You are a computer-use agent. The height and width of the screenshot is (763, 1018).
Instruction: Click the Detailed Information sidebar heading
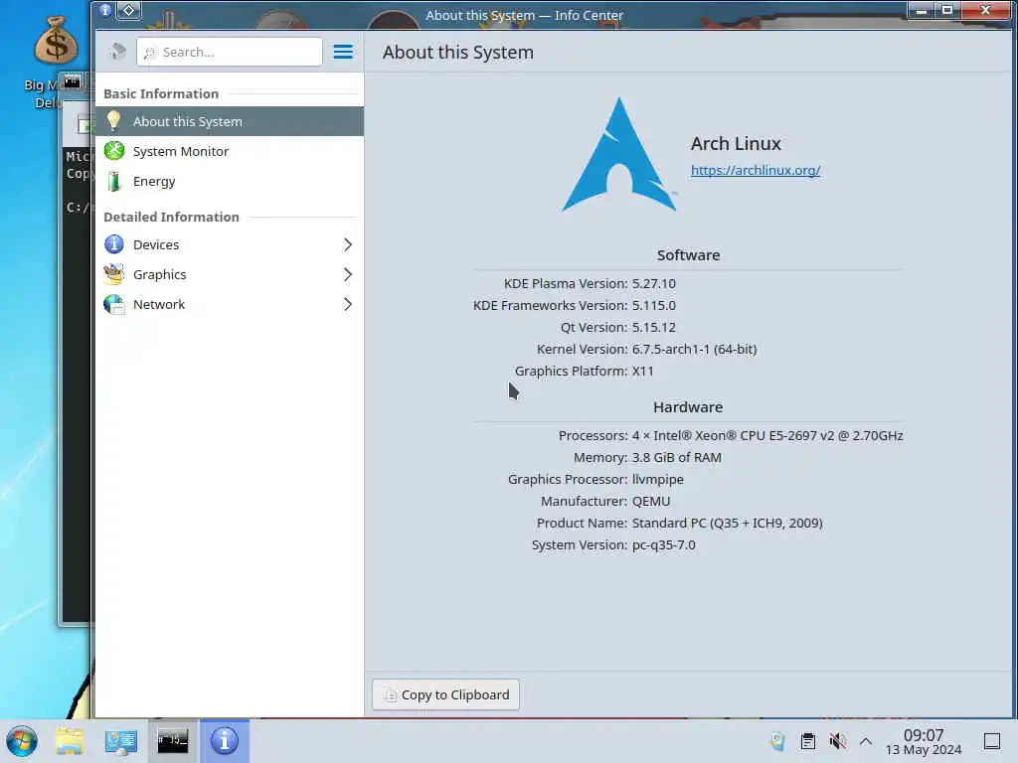pyautogui.click(x=171, y=217)
